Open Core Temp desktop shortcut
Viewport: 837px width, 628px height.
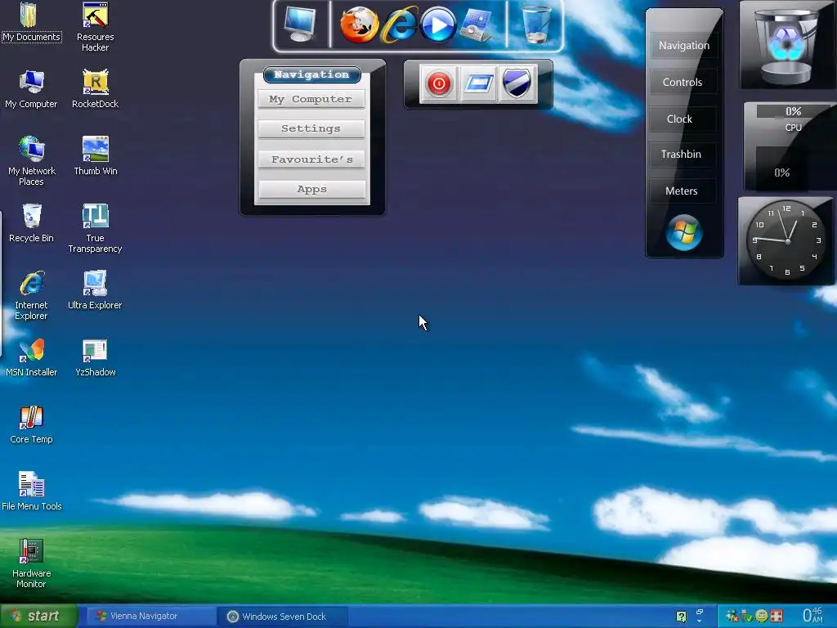31,424
